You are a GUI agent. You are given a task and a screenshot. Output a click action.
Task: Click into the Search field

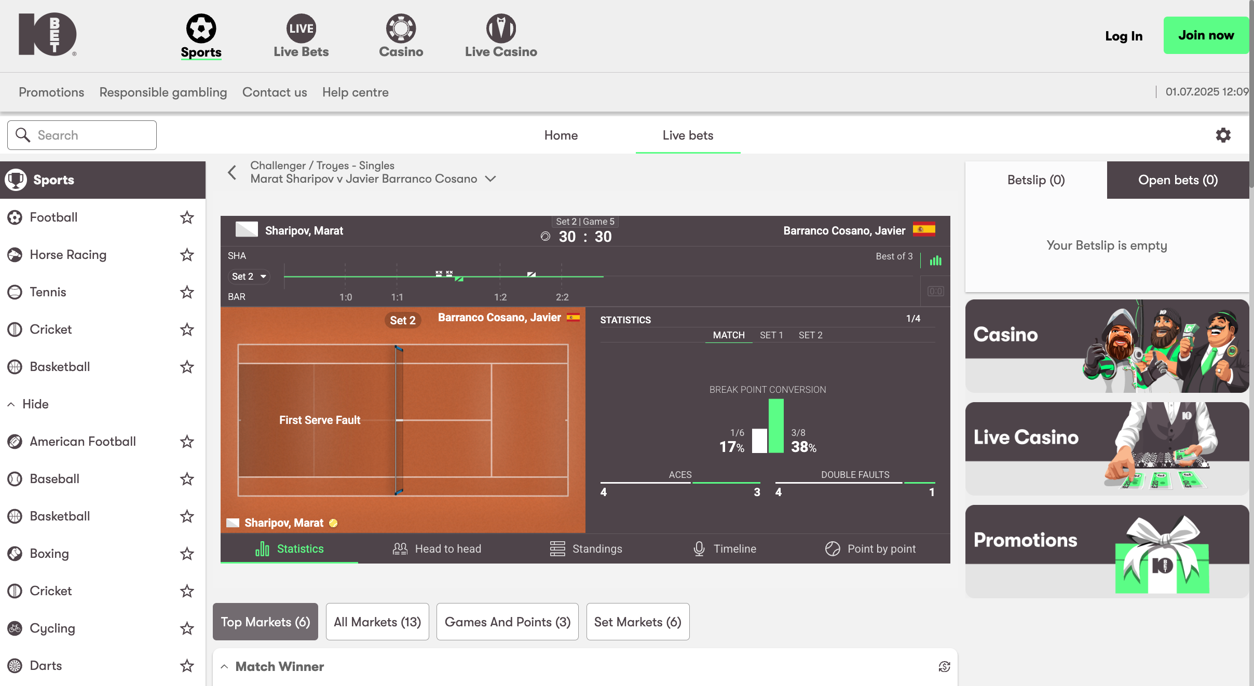pyautogui.click(x=82, y=135)
